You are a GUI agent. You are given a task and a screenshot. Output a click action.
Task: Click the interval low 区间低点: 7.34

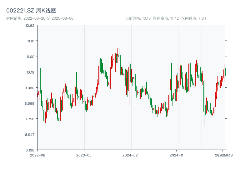pos(194,18)
